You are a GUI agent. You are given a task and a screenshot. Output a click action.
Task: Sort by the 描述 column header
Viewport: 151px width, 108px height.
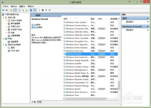click(94, 19)
